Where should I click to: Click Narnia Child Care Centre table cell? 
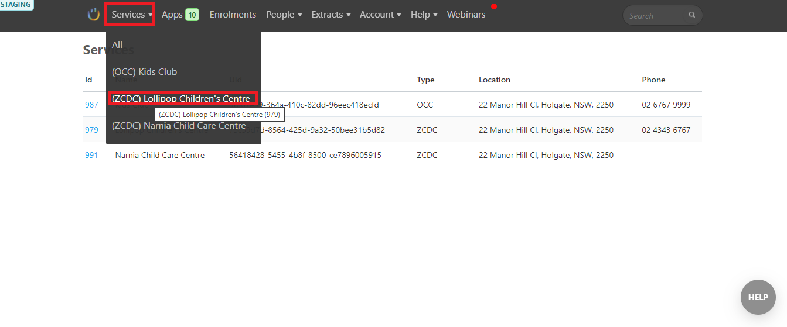[160, 156]
